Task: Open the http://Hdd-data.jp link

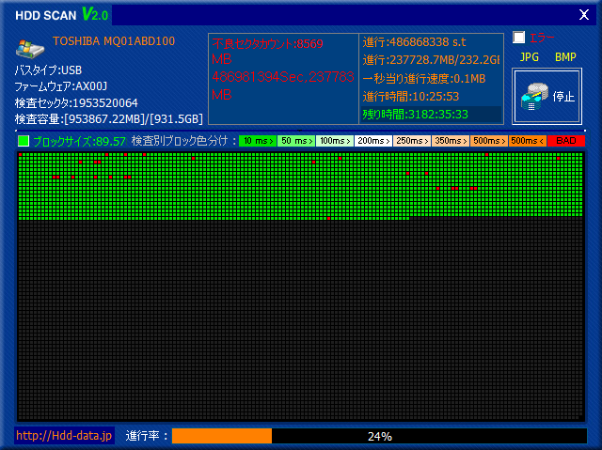Action: coord(65,436)
